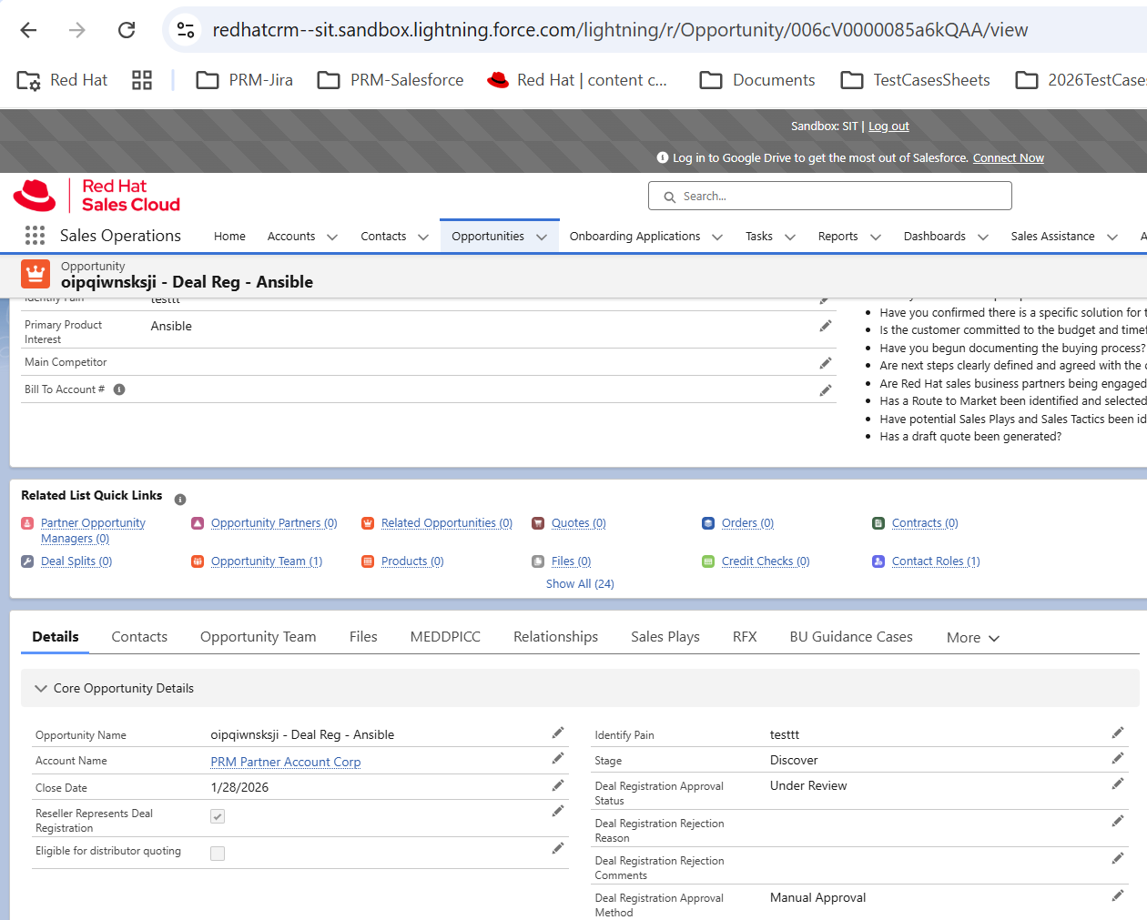Click the edit pencil for Opportunity Name
This screenshot has width=1147, height=920.
pos(558,733)
